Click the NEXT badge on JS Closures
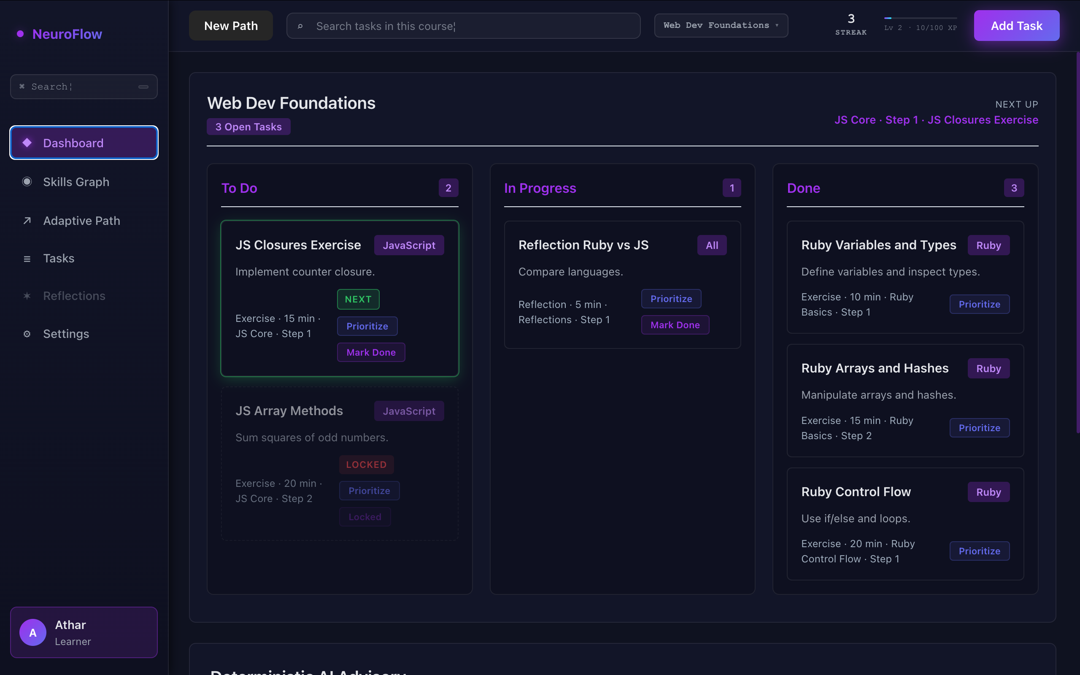This screenshot has height=675, width=1080. point(358,299)
